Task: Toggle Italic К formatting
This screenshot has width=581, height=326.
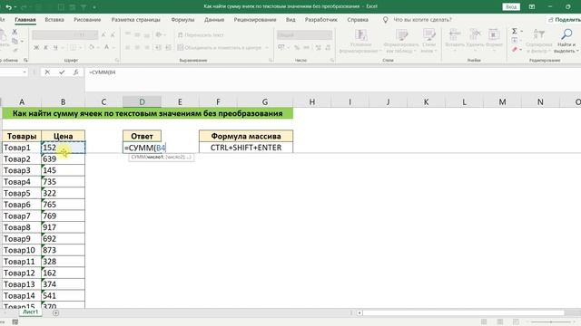Action: tap(45, 47)
